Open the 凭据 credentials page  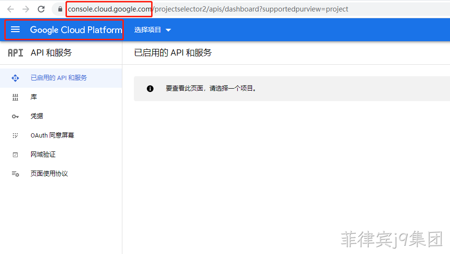[x=61, y=116]
